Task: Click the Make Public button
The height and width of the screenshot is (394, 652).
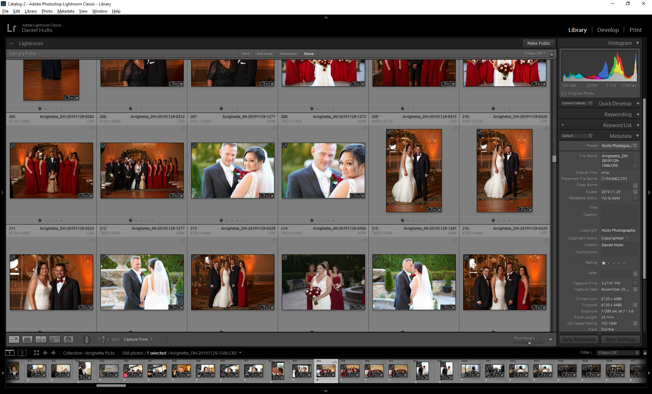Action: [539, 43]
